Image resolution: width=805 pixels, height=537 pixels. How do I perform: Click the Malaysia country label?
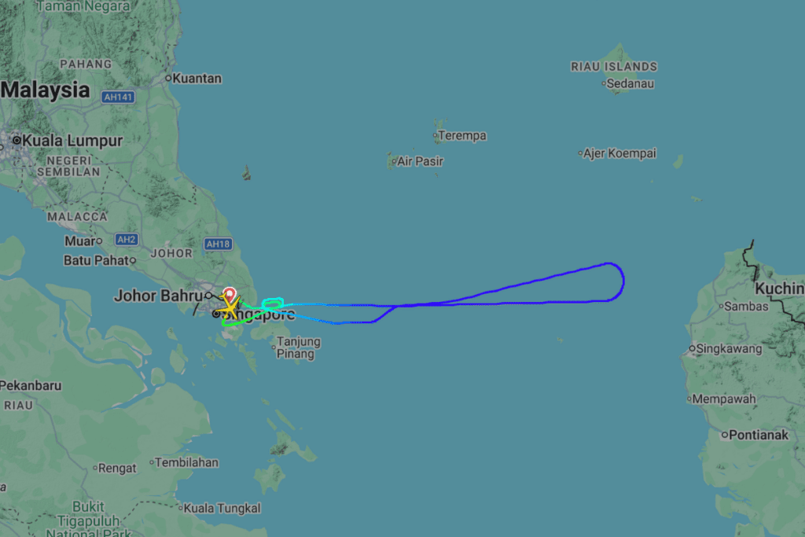(x=45, y=90)
